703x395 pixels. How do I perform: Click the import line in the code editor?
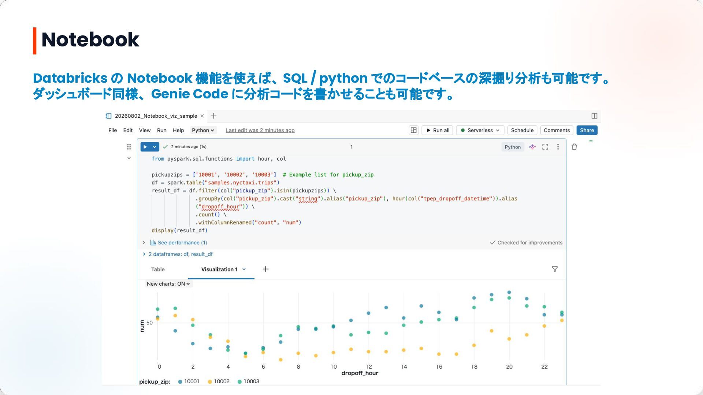point(219,159)
